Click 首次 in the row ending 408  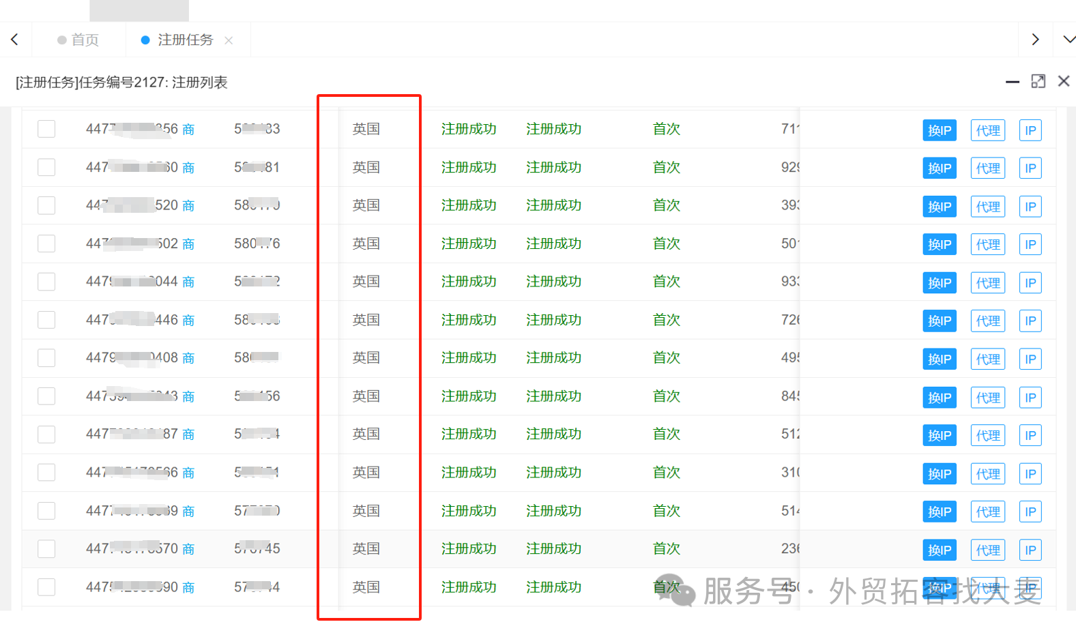tap(666, 357)
